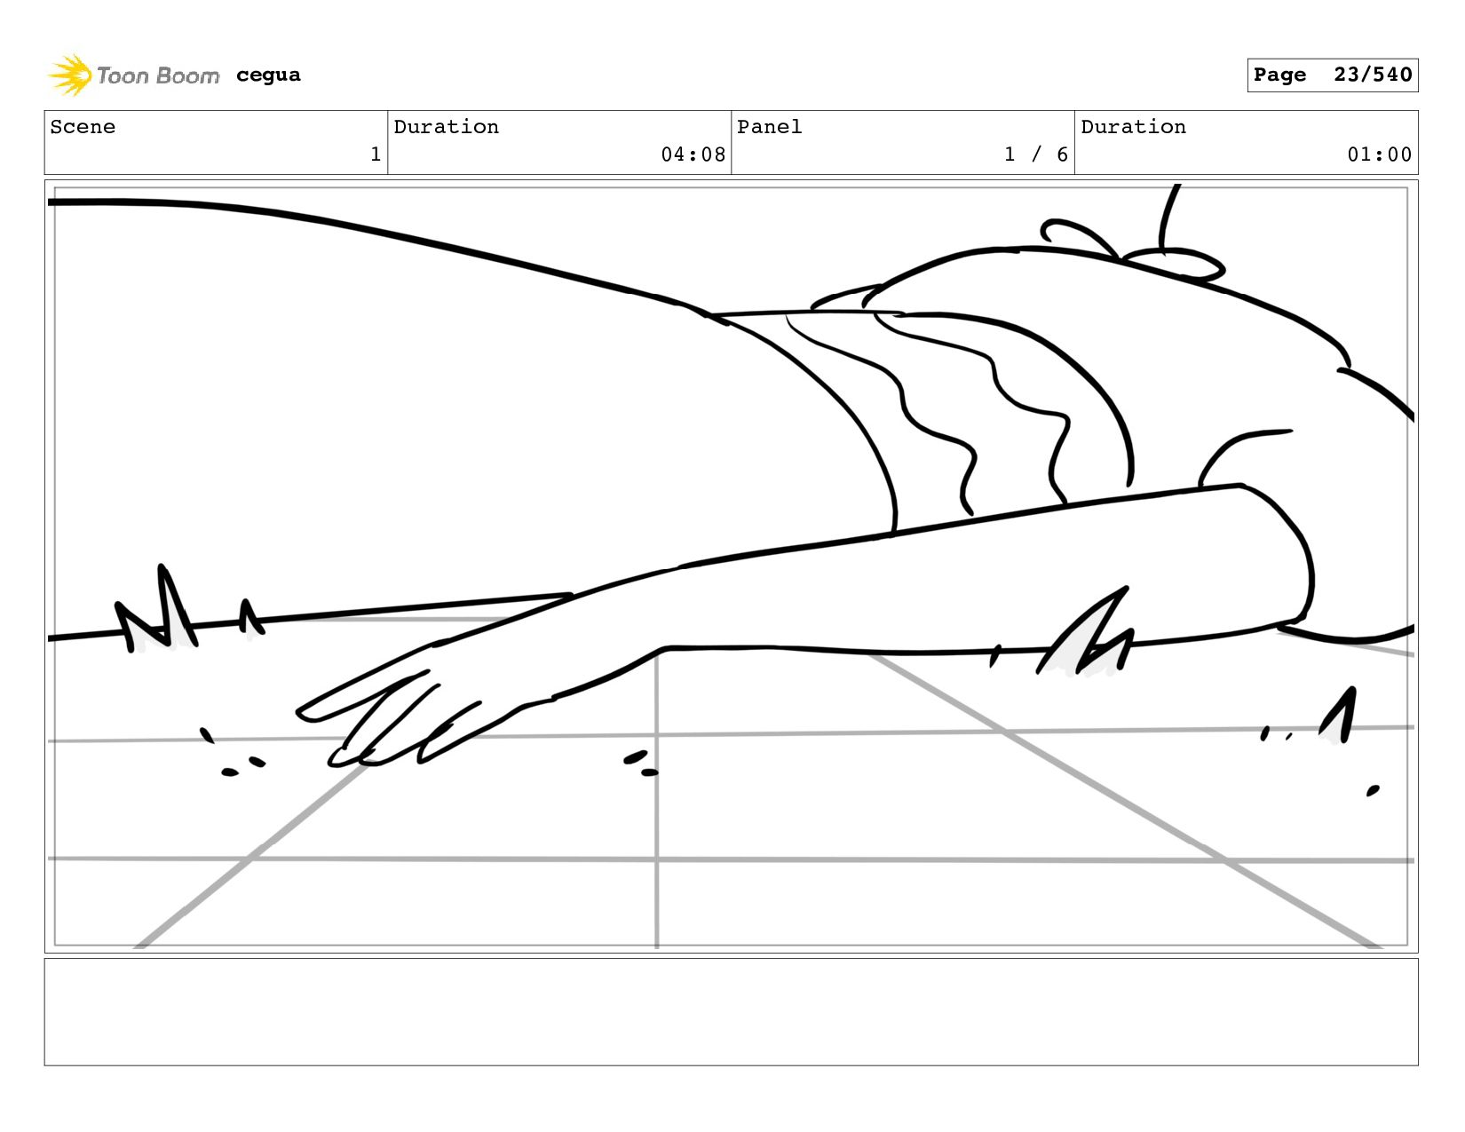Click the storyboard panel drawing
Viewport: 1465px width, 1132px height.
(732, 566)
